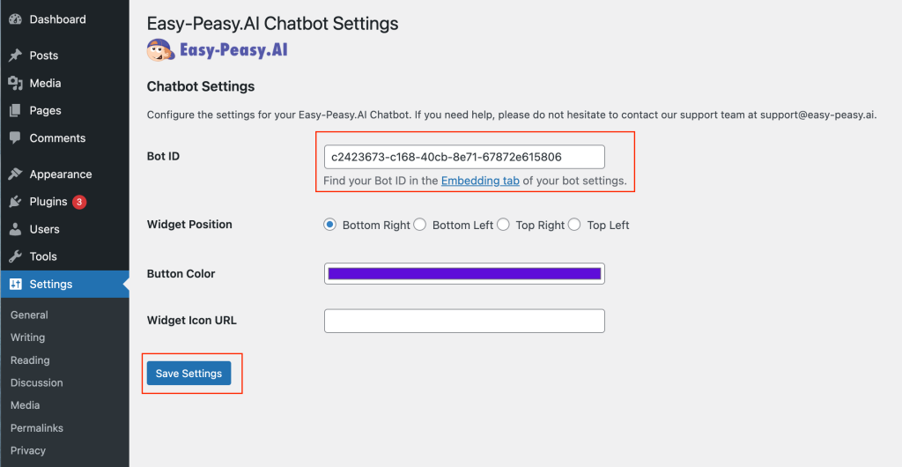Click the Plugins plug icon
The image size is (902, 467).
point(15,202)
